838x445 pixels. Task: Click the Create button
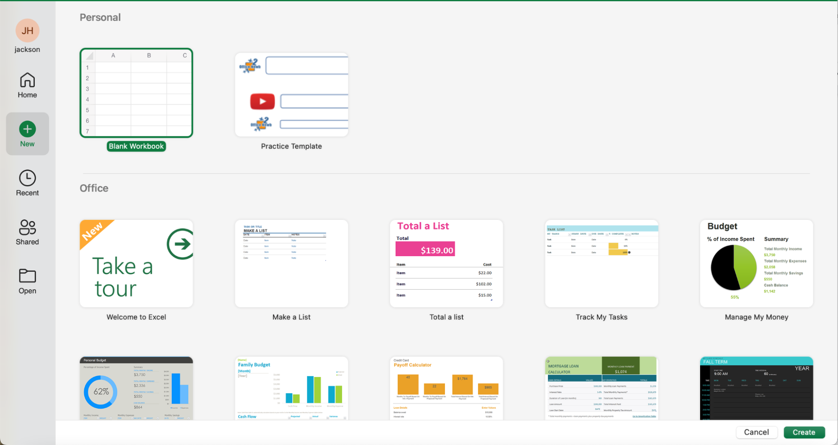[804, 432]
